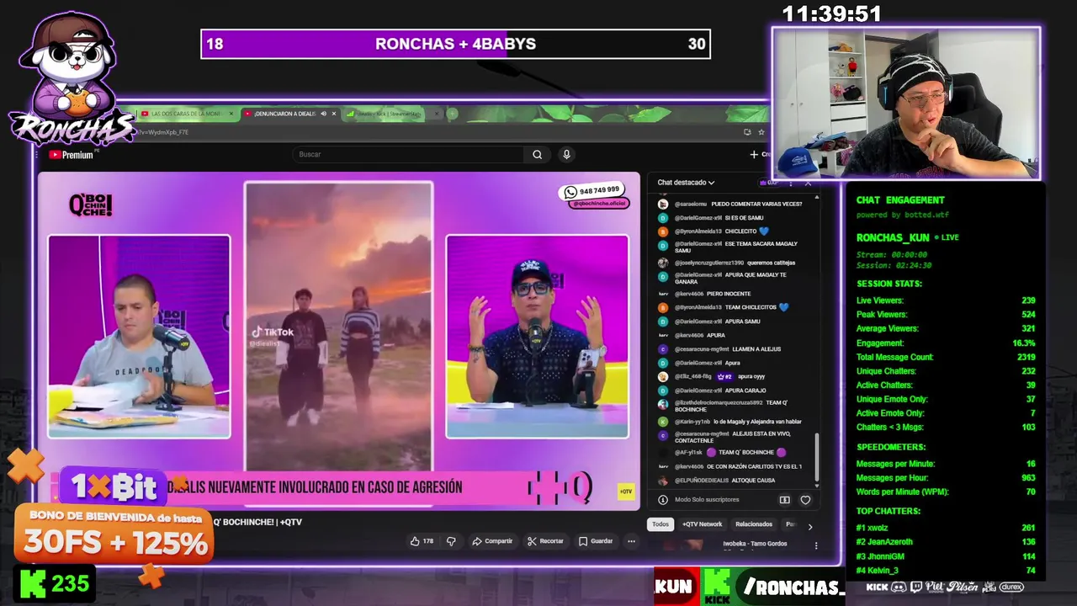This screenshot has height=606, width=1077.
Task: Click the Live Viewers 239 stat
Action: (946, 300)
